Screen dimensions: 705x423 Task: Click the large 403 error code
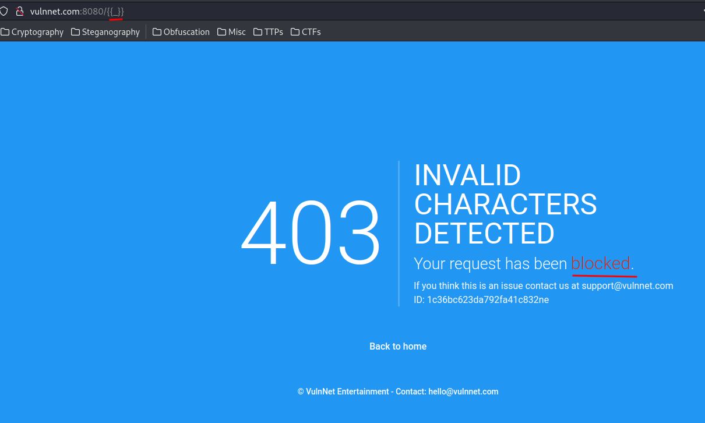tap(311, 233)
